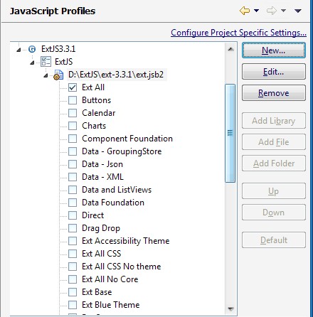Click the Up button
Image resolution: width=313 pixels, height=317 pixels.
coord(274,191)
